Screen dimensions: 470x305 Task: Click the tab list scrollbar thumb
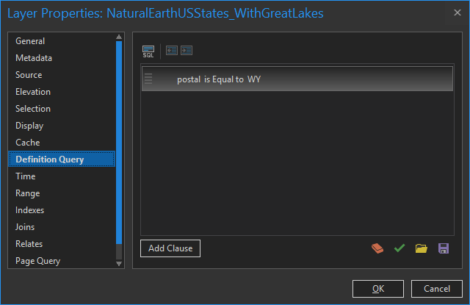tap(119, 143)
